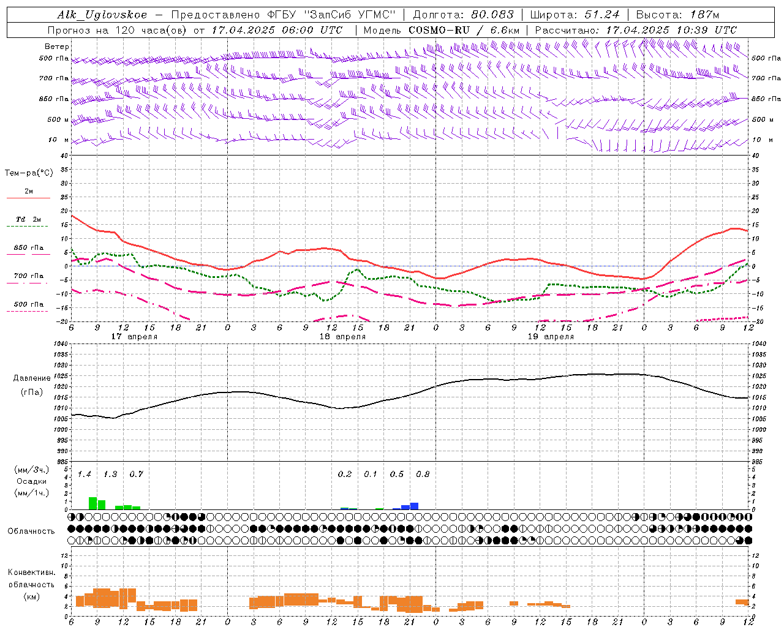Click the '(мм/1ч.)' precipitation unit label
The height and width of the screenshot is (627, 784).
coord(32,493)
